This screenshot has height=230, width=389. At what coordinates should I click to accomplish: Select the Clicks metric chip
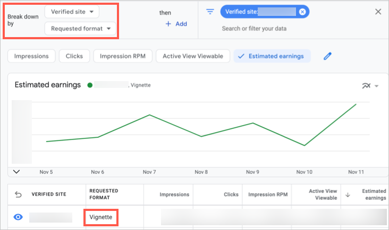click(x=74, y=56)
